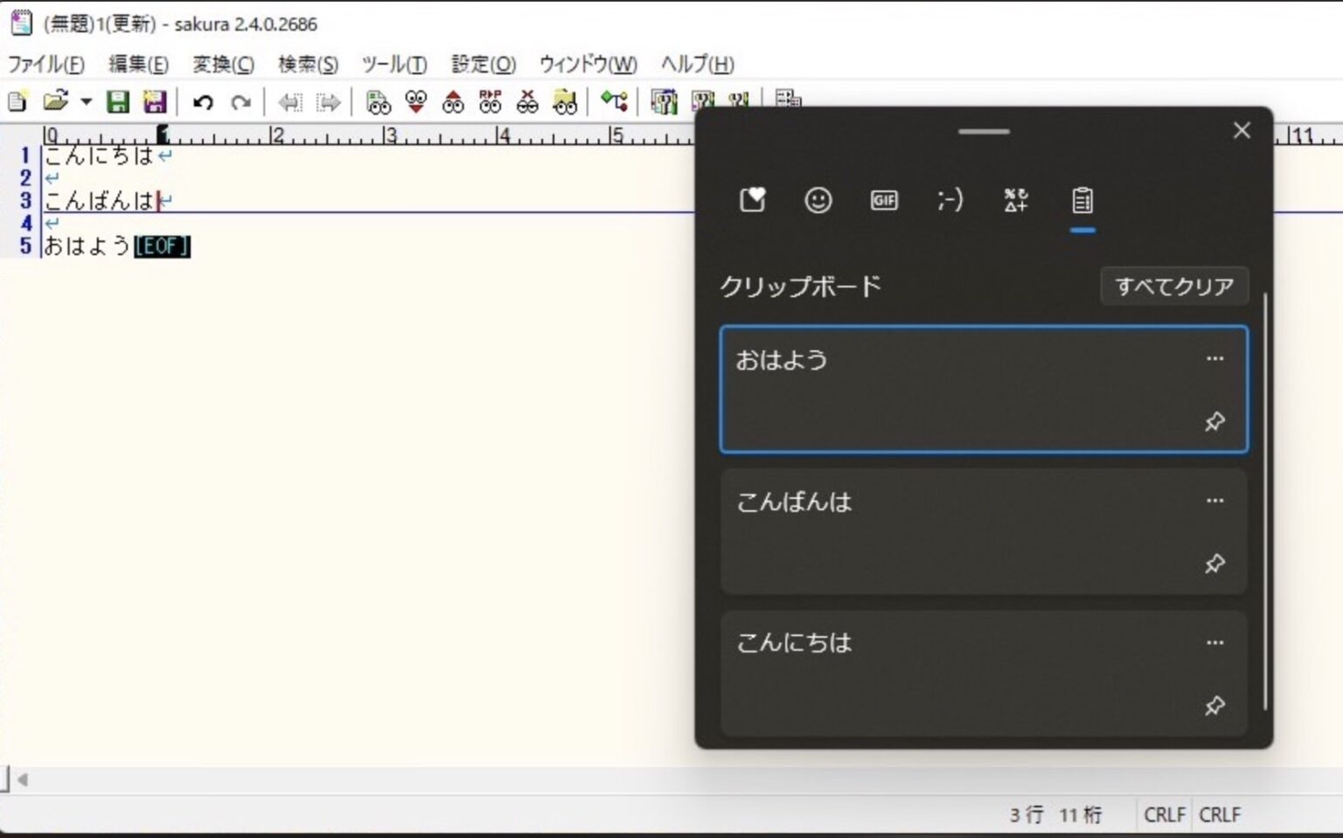
Task: Click line number 1 in the gutter
Action: pyautogui.click(x=24, y=156)
